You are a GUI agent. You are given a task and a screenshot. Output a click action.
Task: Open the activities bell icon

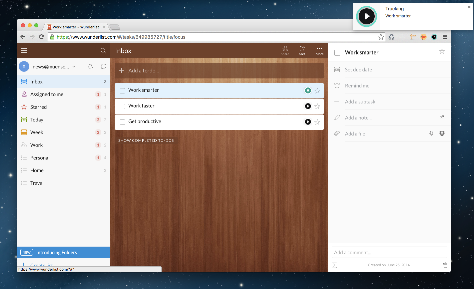tap(90, 66)
